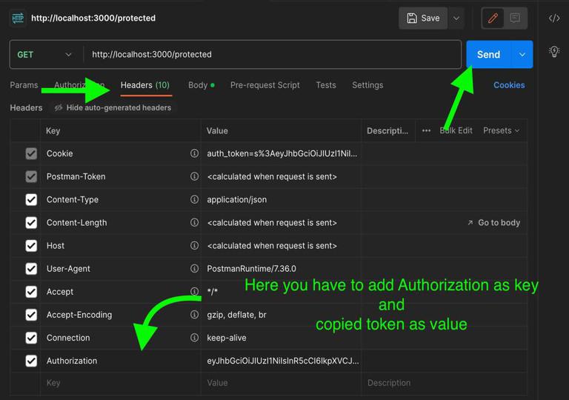Show info for User-Agent header
This screenshot has height=400, width=569.
[x=195, y=269]
